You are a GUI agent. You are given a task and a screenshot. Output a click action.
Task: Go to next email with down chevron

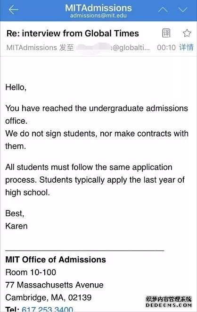point(183,9)
